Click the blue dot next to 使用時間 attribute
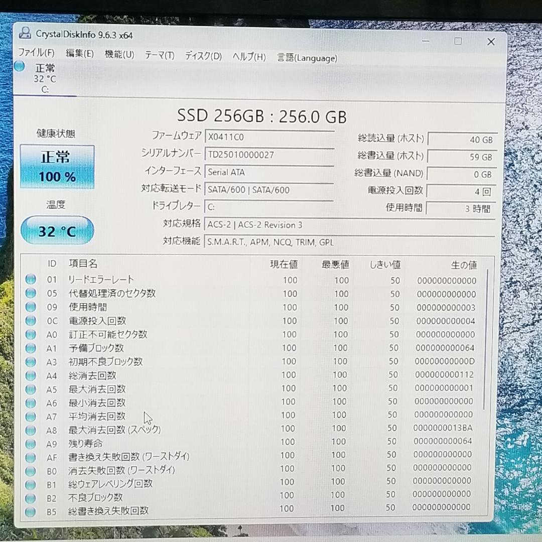The image size is (542, 542). [30, 307]
